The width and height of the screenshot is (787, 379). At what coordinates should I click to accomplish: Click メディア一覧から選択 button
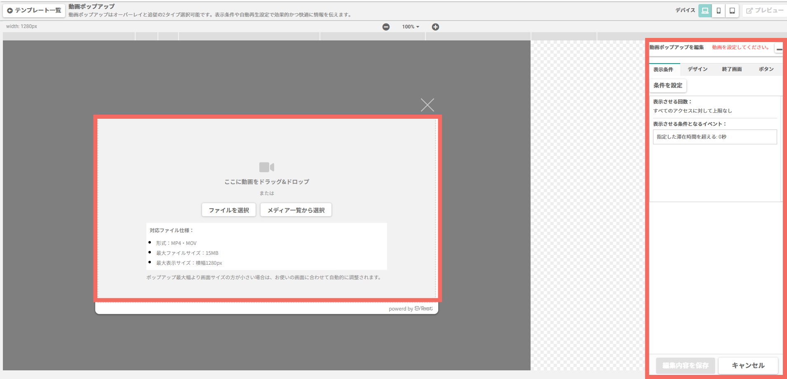point(296,210)
